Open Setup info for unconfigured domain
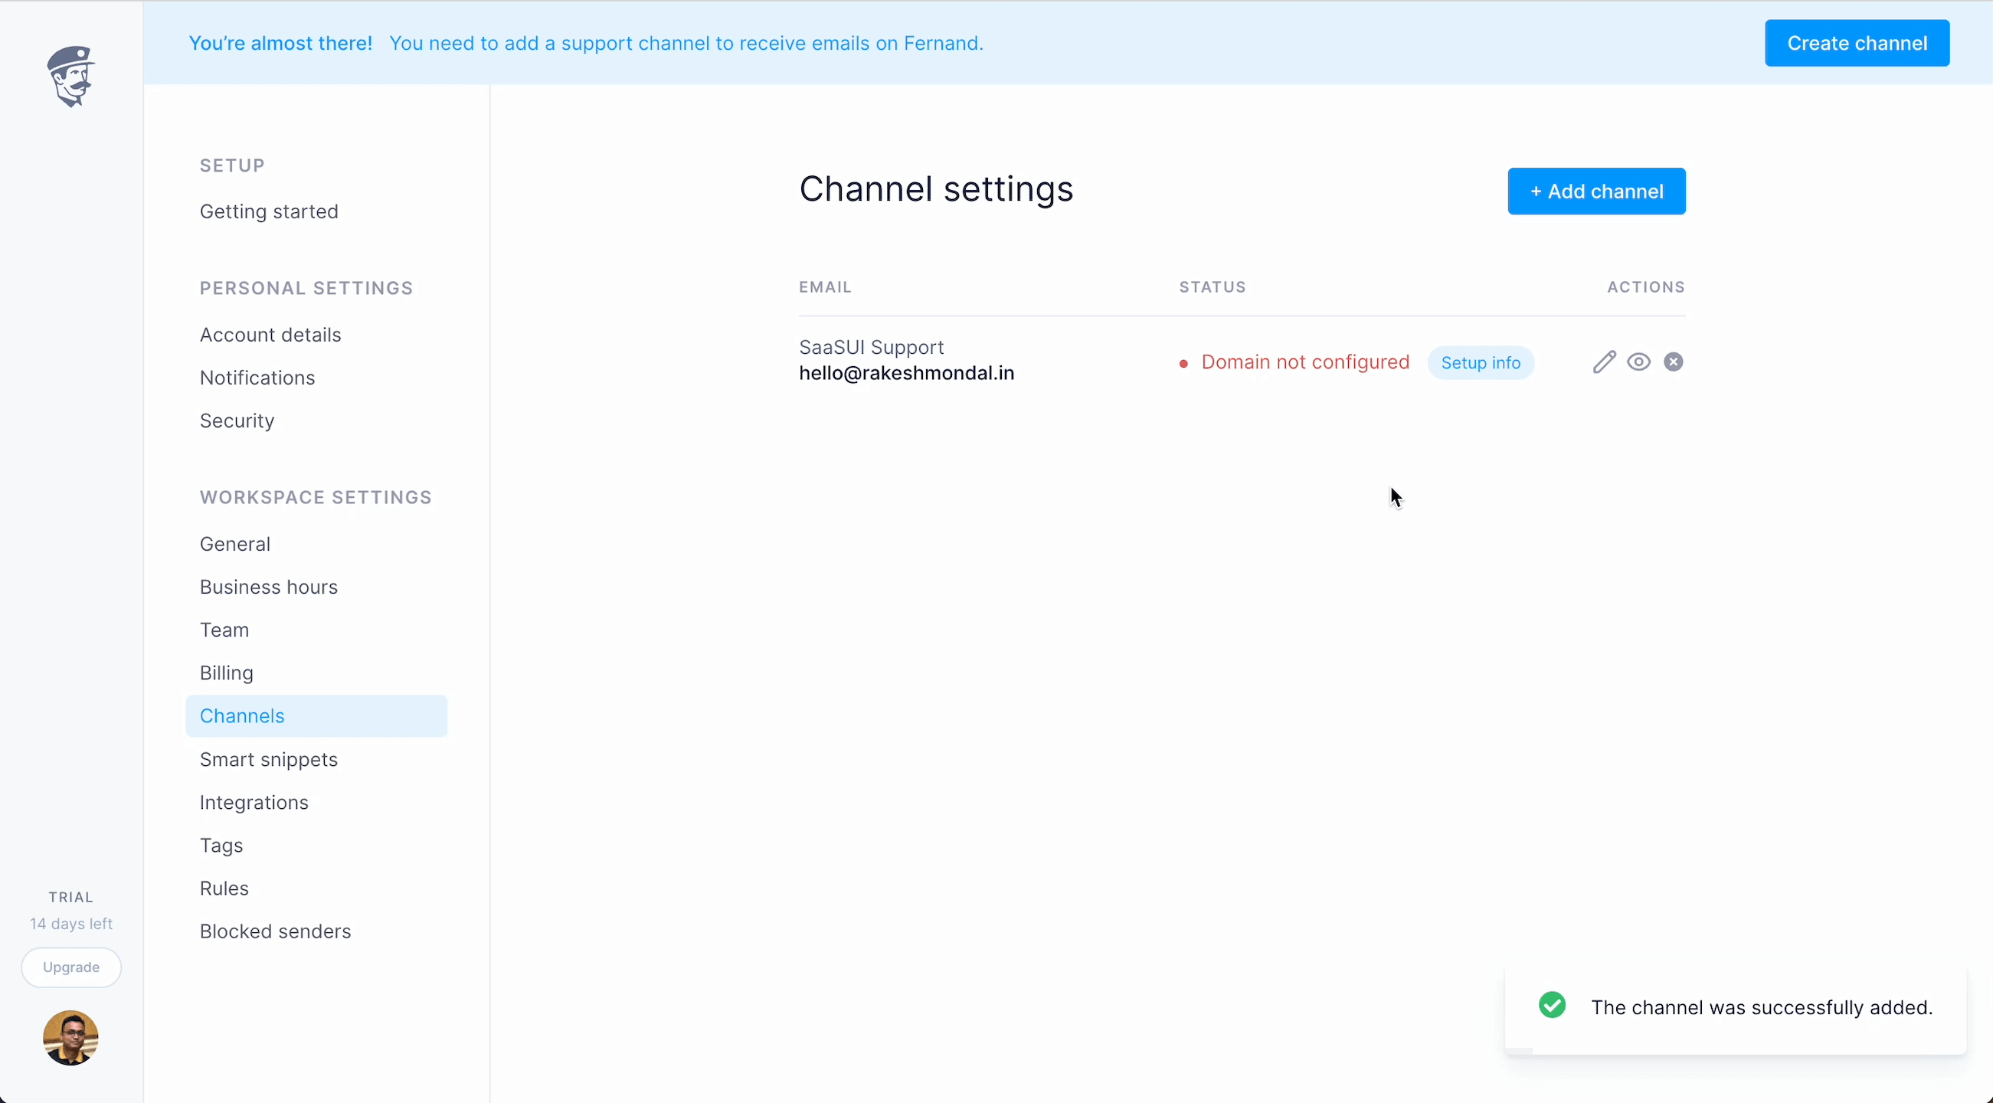The height and width of the screenshot is (1103, 1993). tap(1480, 363)
